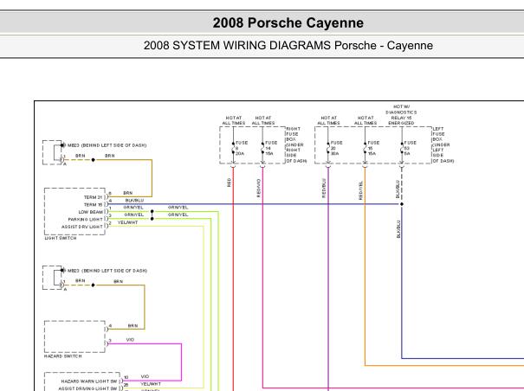Click the 'LIGHT SWITCH' component label
Screen dimensions: 524x391
click(61, 238)
